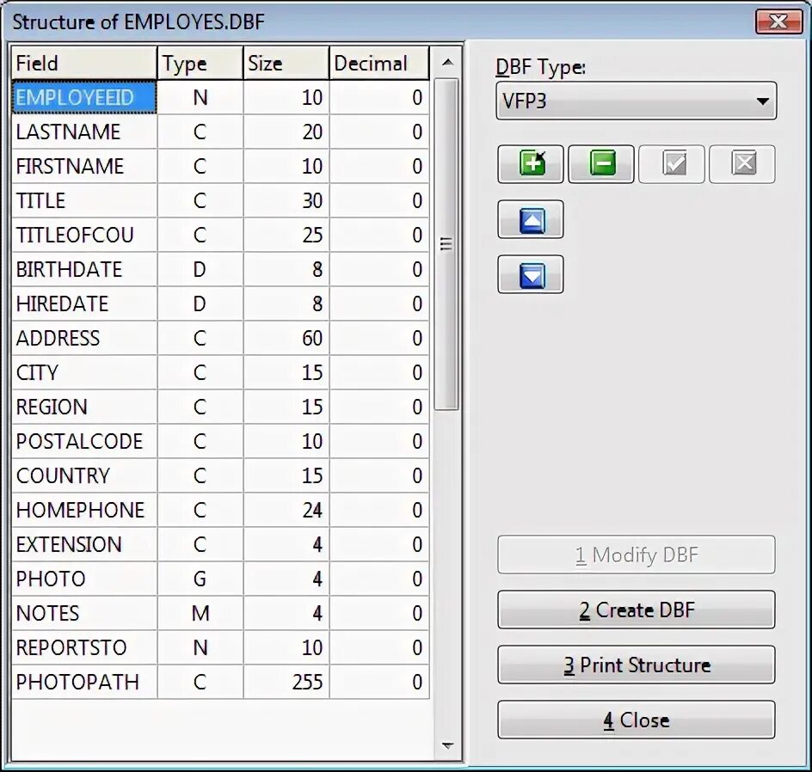The height and width of the screenshot is (772, 812).
Task: Click the Field column header
Action: (84, 63)
